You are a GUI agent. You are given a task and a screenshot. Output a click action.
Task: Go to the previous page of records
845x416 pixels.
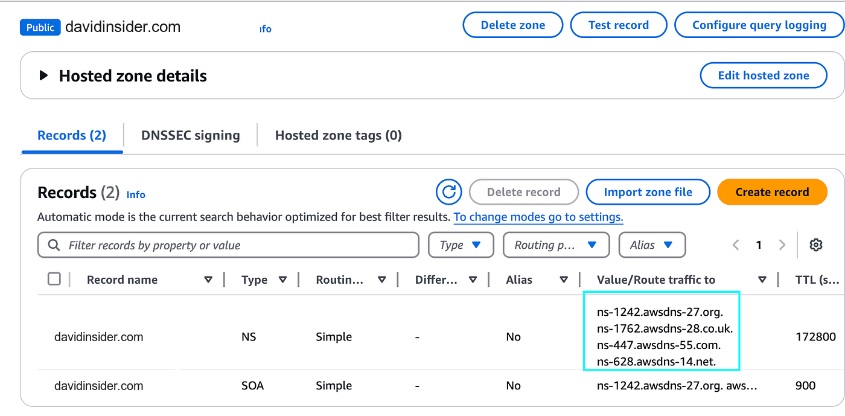tap(736, 245)
